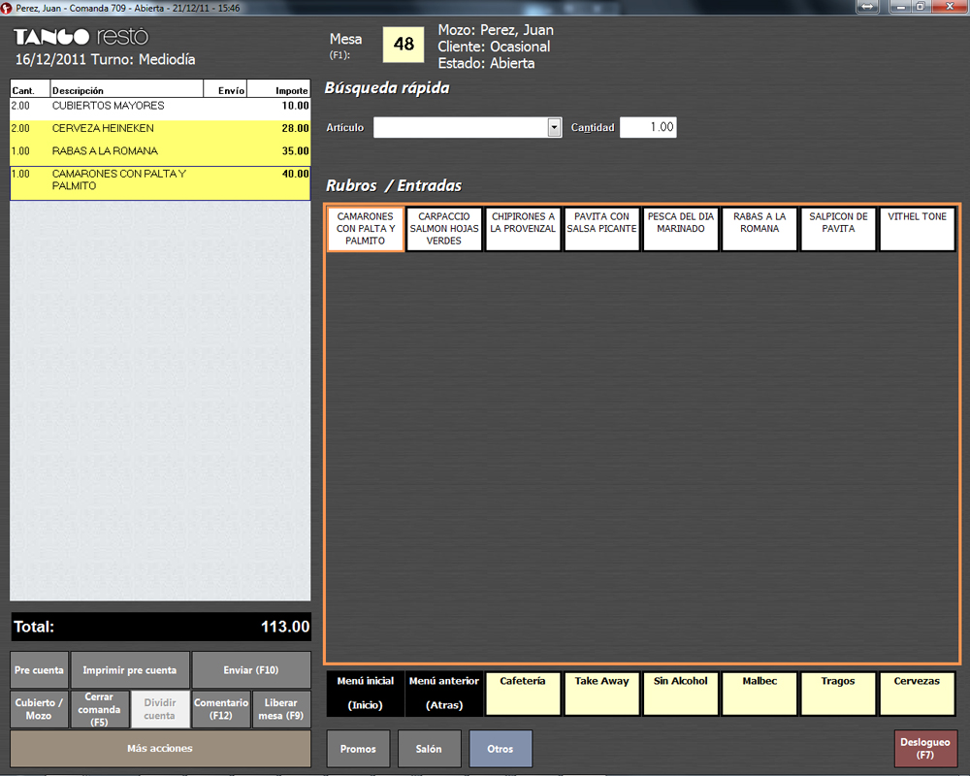This screenshot has width=970, height=776.
Task: Click Cubierto / Mozo button
Action: 39,709
